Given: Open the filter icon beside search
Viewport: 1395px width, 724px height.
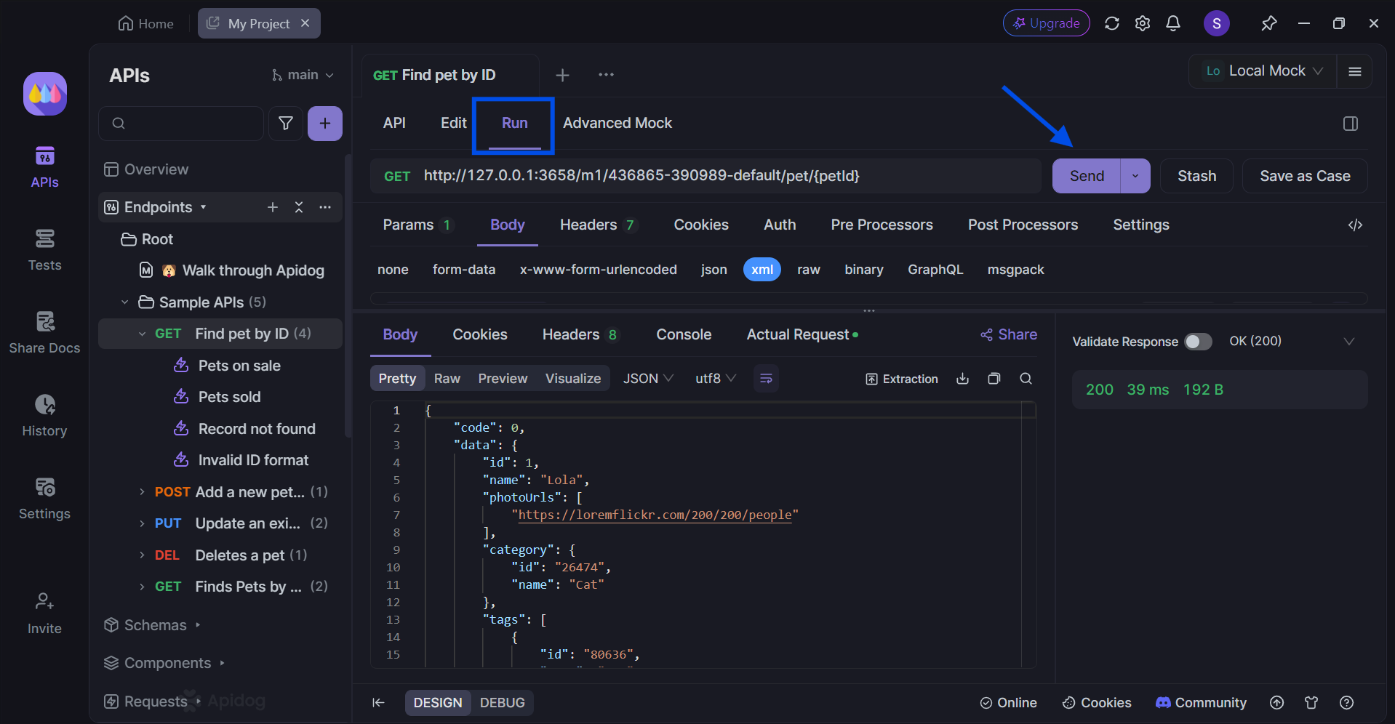Looking at the screenshot, I should [x=286, y=124].
